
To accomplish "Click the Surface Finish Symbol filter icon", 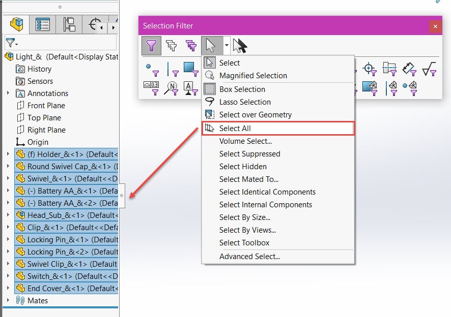I will click(x=429, y=69).
